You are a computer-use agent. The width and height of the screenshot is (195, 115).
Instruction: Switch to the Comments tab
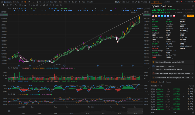point(189,2)
